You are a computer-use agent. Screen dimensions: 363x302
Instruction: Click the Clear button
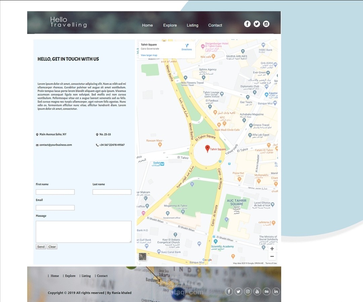coord(52,247)
